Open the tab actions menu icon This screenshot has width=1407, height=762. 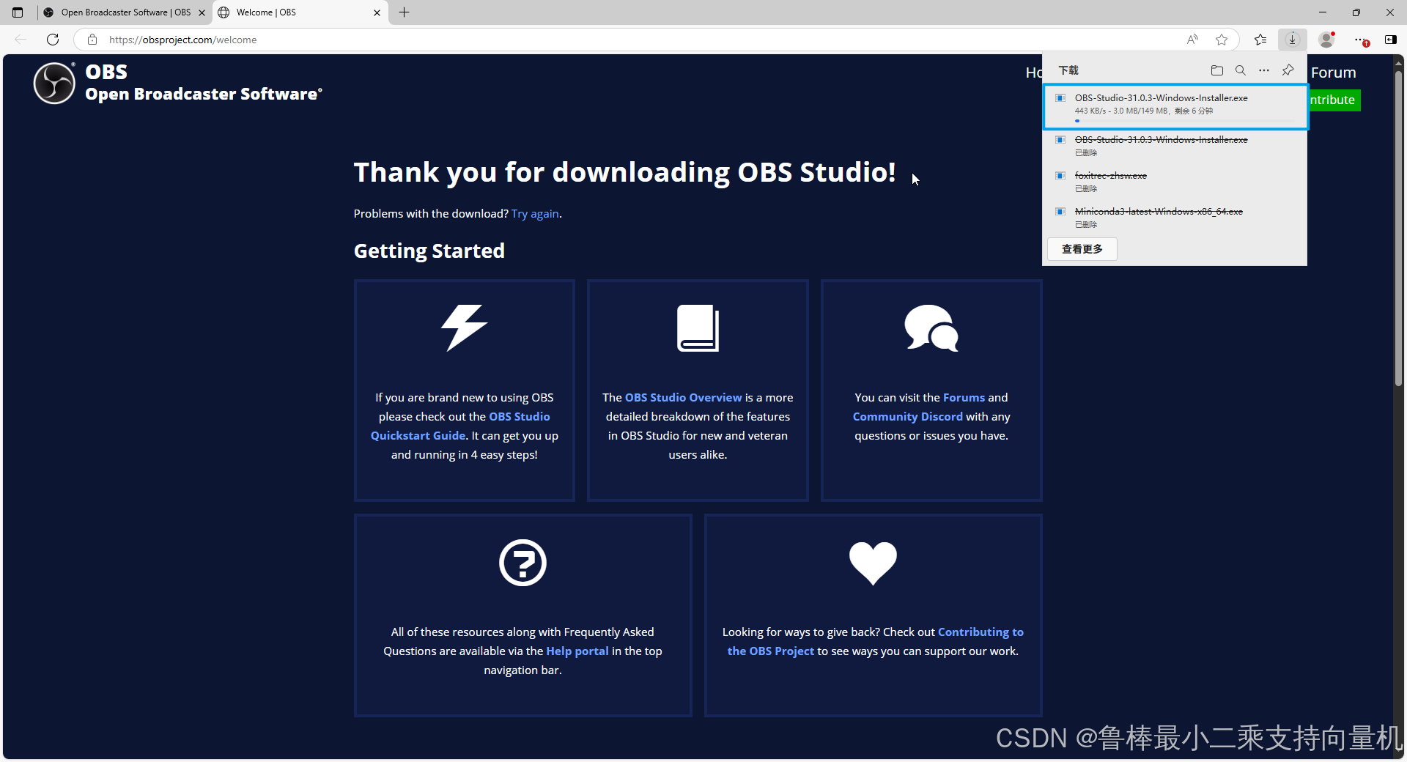click(x=18, y=12)
